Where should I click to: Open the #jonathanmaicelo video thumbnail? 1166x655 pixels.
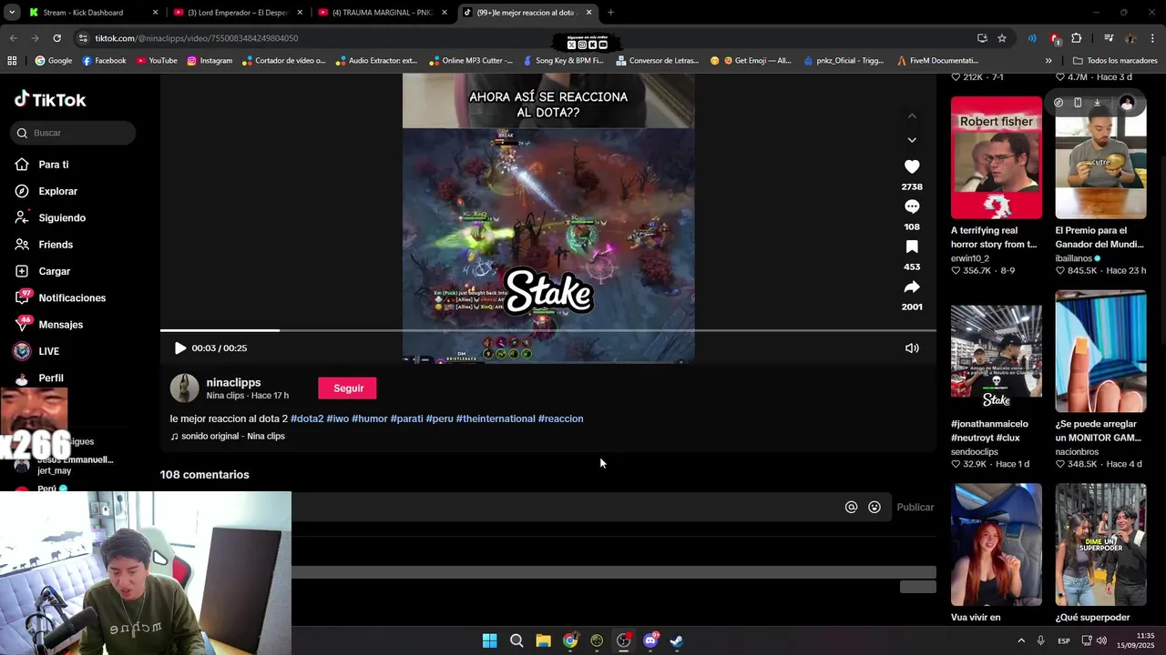click(997, 351)
